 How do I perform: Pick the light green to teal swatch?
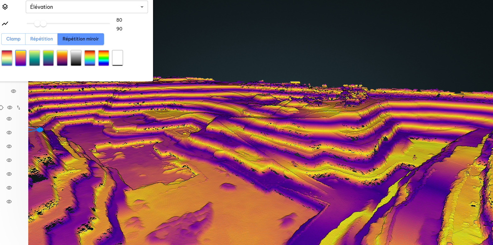coord(35,58)
